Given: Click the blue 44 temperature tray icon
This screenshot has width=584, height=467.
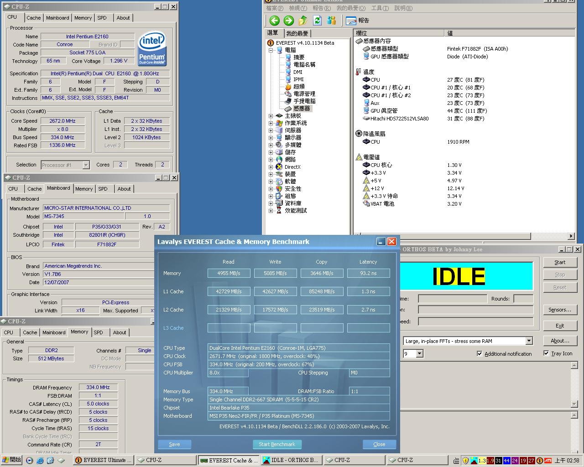Looking at the screenshot, I should 506,461.
